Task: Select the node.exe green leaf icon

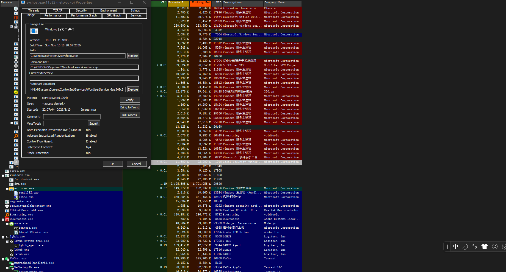Action: click(11, 223)
